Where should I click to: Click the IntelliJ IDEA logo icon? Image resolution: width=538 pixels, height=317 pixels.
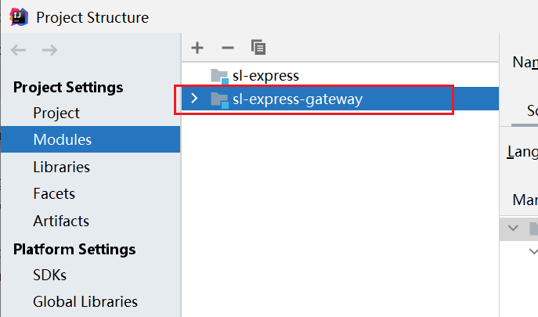tap(19, 16)
